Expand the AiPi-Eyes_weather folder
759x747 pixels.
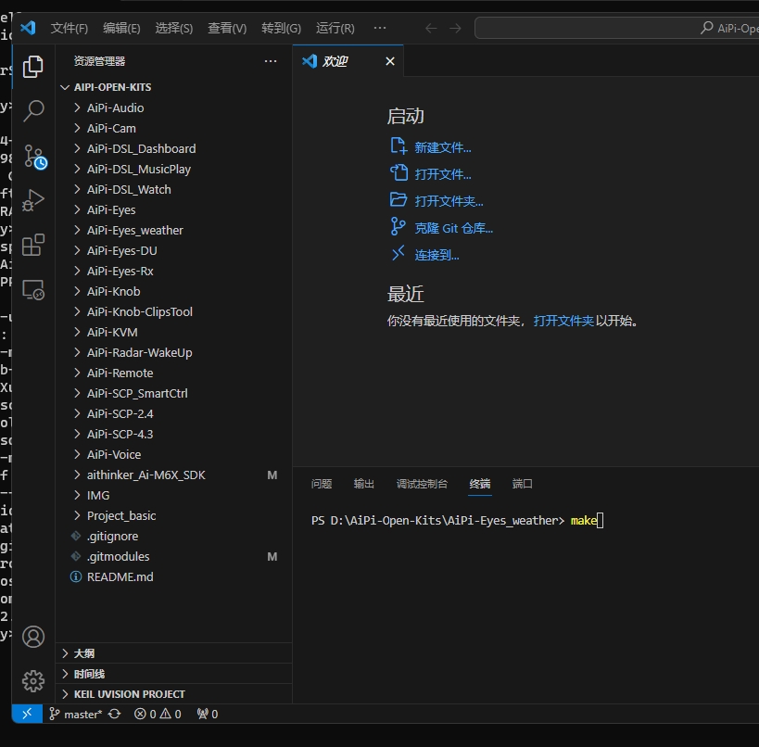[174, 230]
